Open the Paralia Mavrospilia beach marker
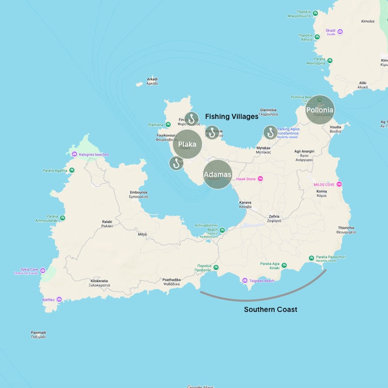 point(330,60)
